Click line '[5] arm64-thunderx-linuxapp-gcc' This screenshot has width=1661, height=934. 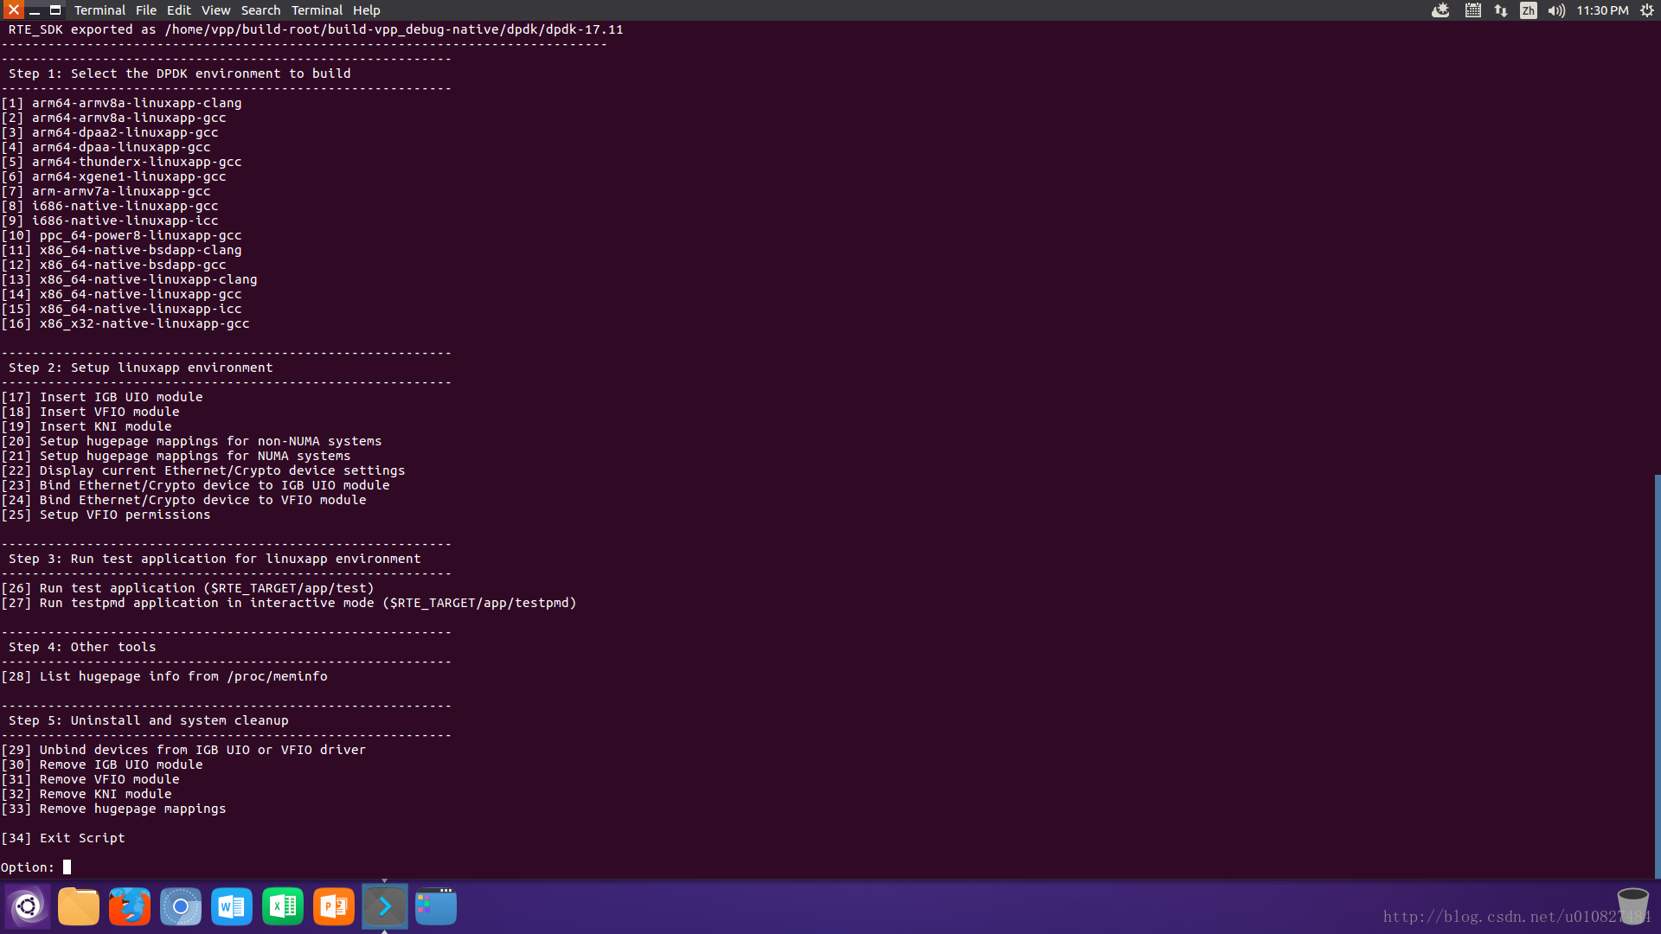(x=121, y=162)
